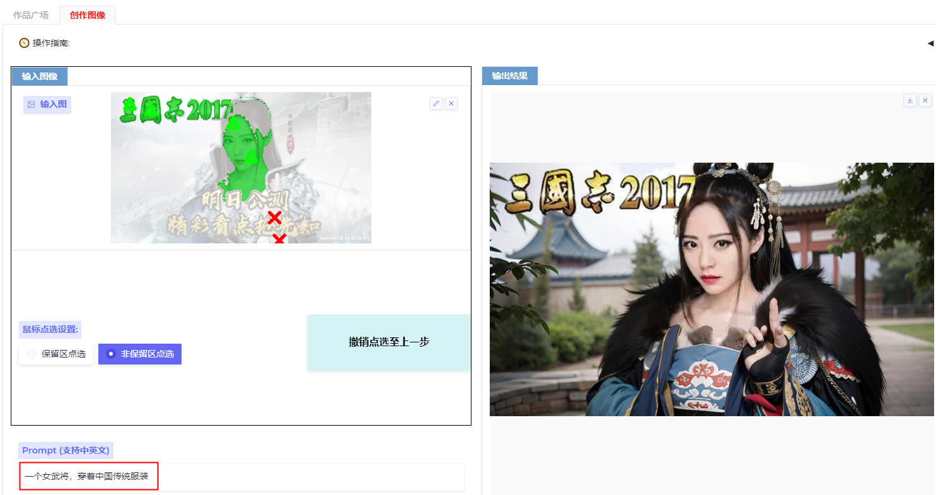Select the 创作图像 tab
Viewport: 936px width, 495px height.
point(88,15)
